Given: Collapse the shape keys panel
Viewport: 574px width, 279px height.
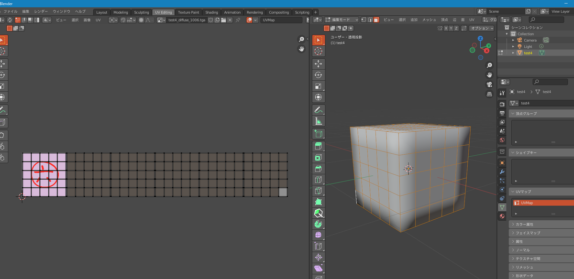Looking at the screenshot, I should [x=513, y=152].
